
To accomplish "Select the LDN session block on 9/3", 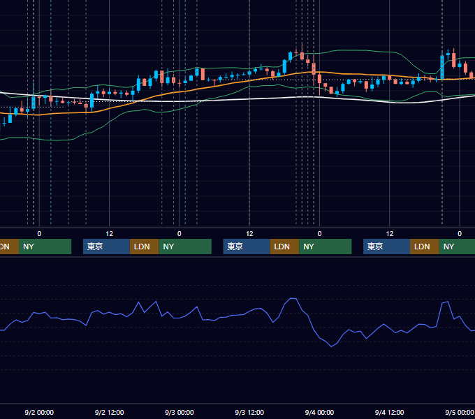I will pyautogui.click(x=284, y=247).
